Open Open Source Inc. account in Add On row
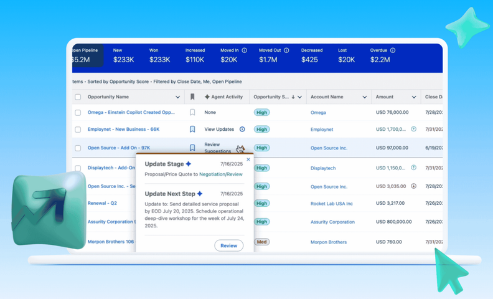 [329, 148]
